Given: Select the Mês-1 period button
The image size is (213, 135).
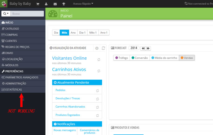Looking at the screenshot, I should [93, 33].
